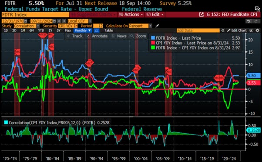262x162 pixels.
Task: Expand the Monthly periodicity dropdown
Action: (83, 30)
